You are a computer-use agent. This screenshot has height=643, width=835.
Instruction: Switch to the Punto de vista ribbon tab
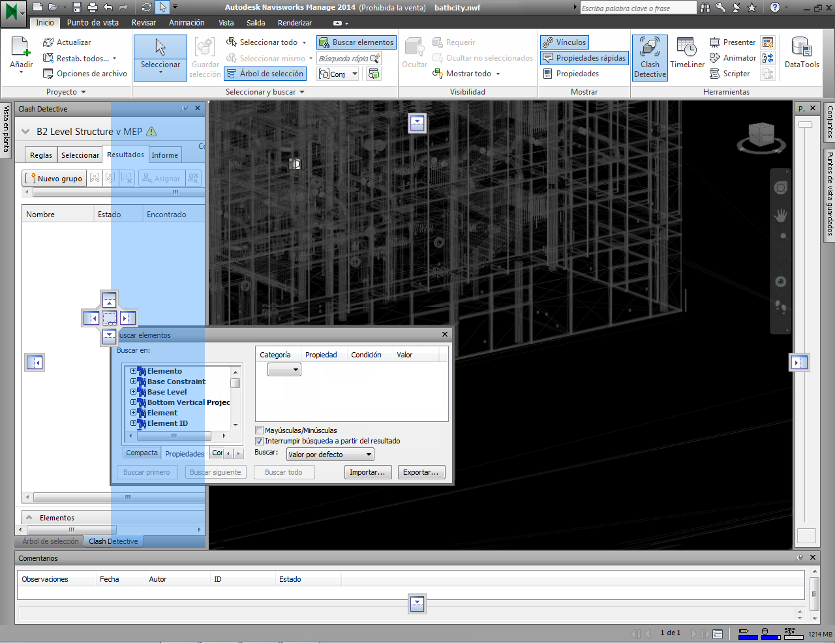click(93, 23)
